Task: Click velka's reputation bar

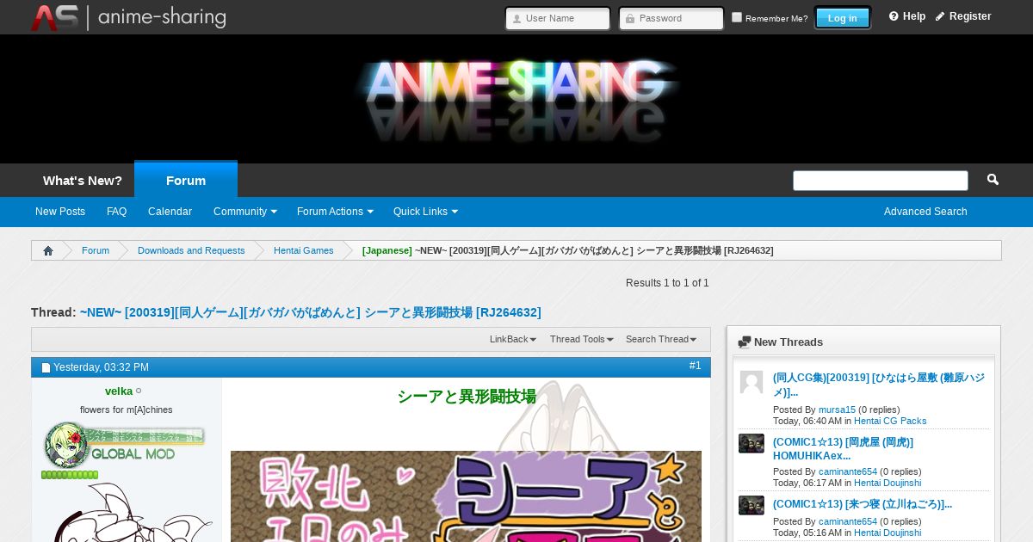Action: tap(70, 475)
